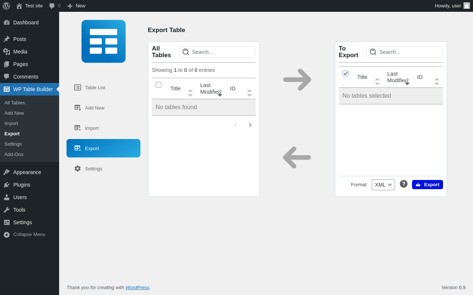This screenshot has height=295, width=473.
Task: Click the WP Table Builder logo
Action: [103, 41]
